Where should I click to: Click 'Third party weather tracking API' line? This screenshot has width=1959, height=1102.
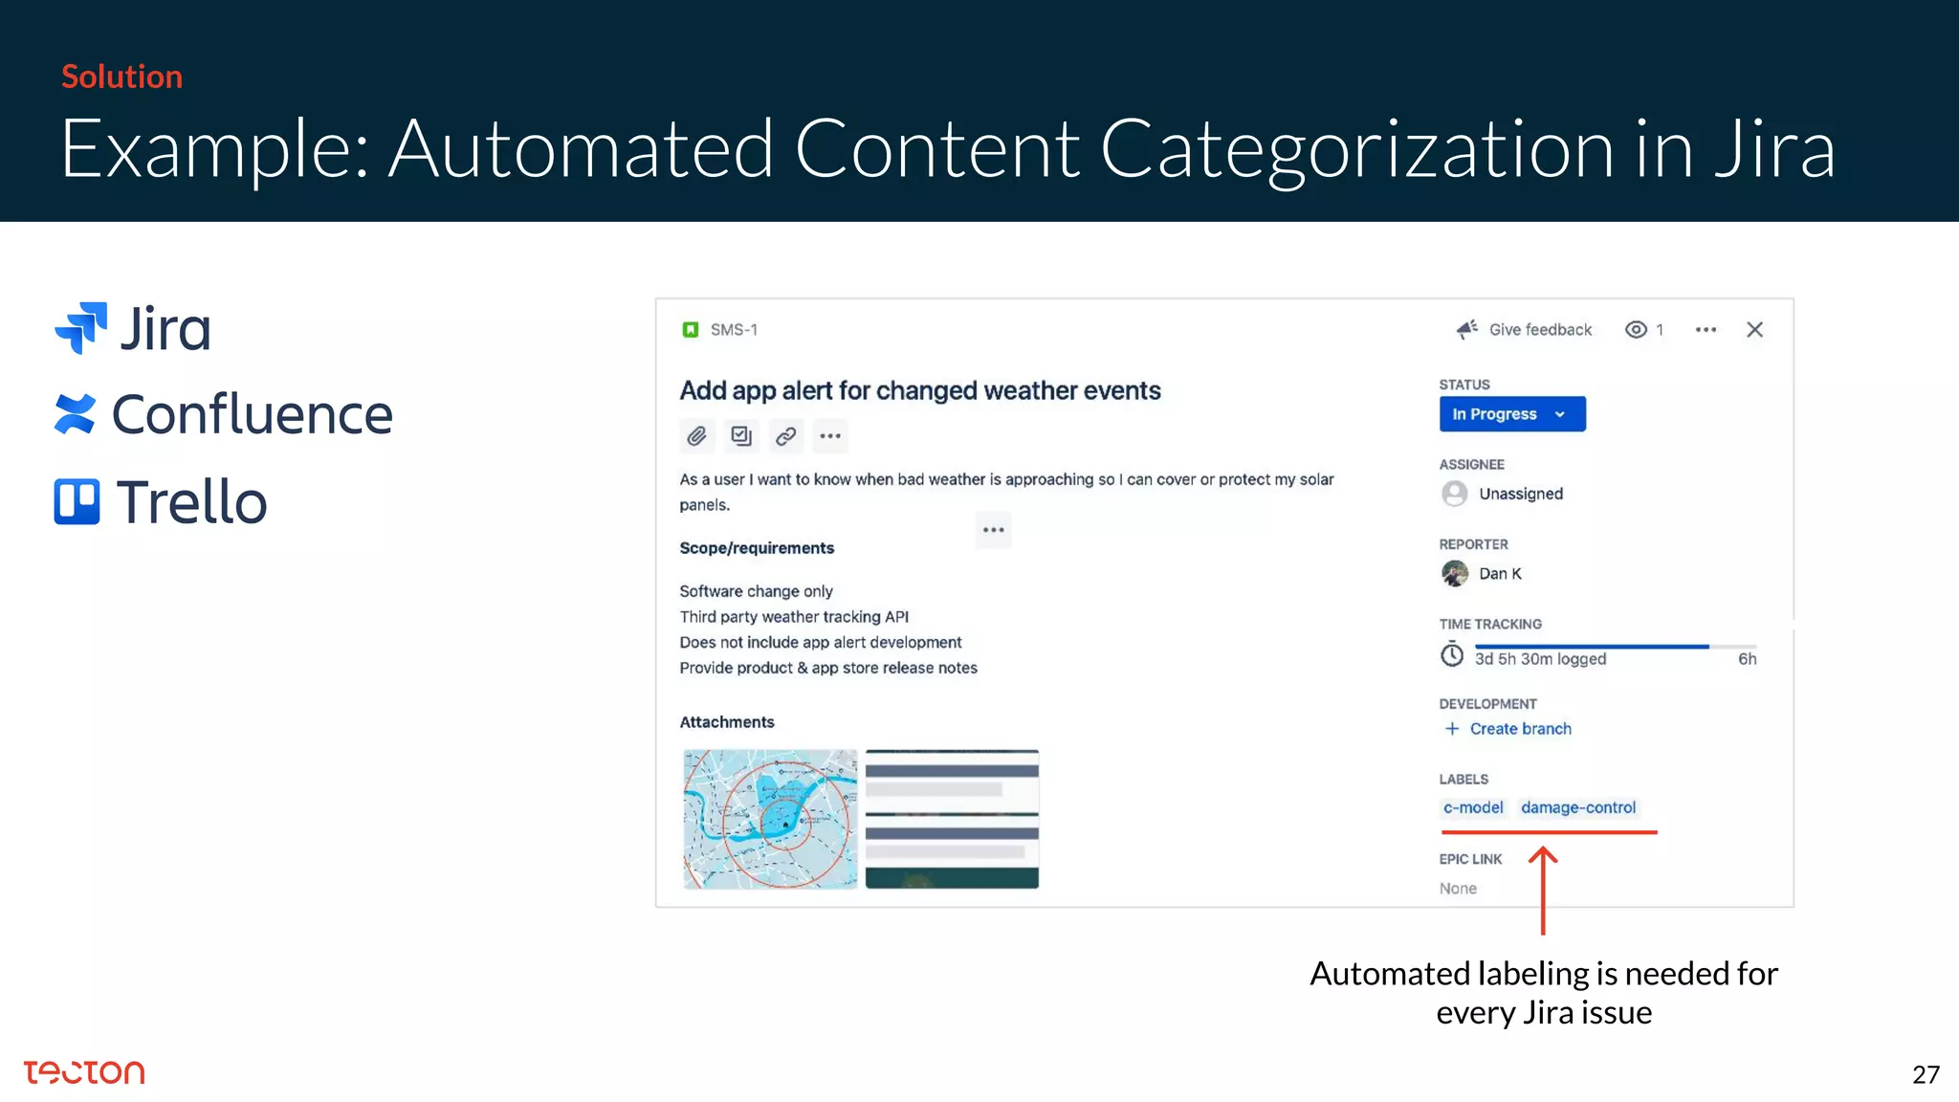click(794, 617)
